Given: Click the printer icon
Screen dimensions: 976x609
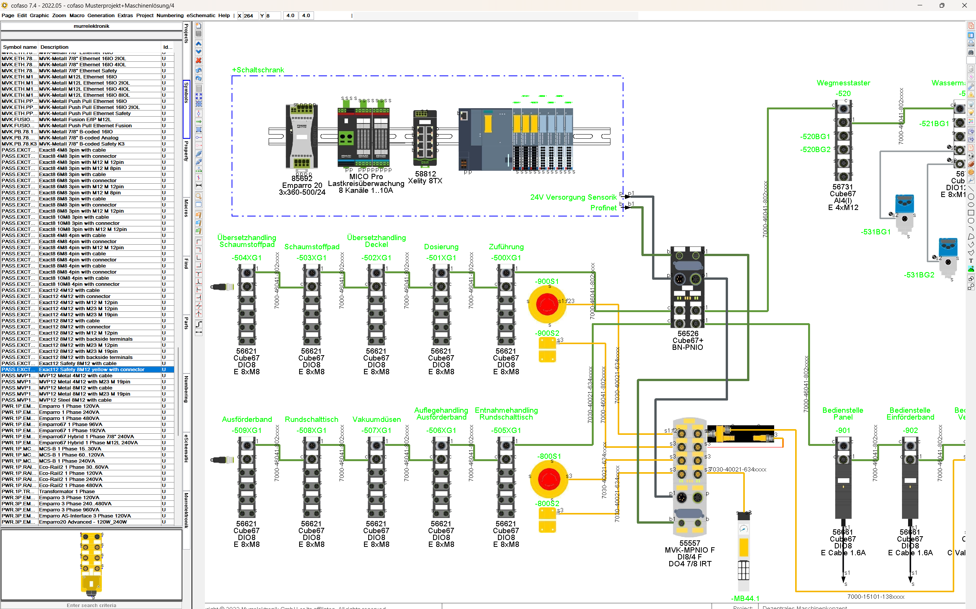Looking at the screenshot, I should click(x=971, y=43).
